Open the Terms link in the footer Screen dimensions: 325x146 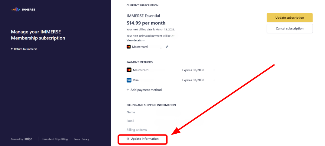[x=77, y=139]
